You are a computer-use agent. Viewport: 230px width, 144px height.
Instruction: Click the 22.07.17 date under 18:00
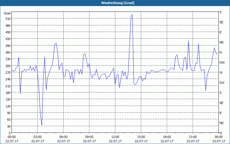point(167,141)
